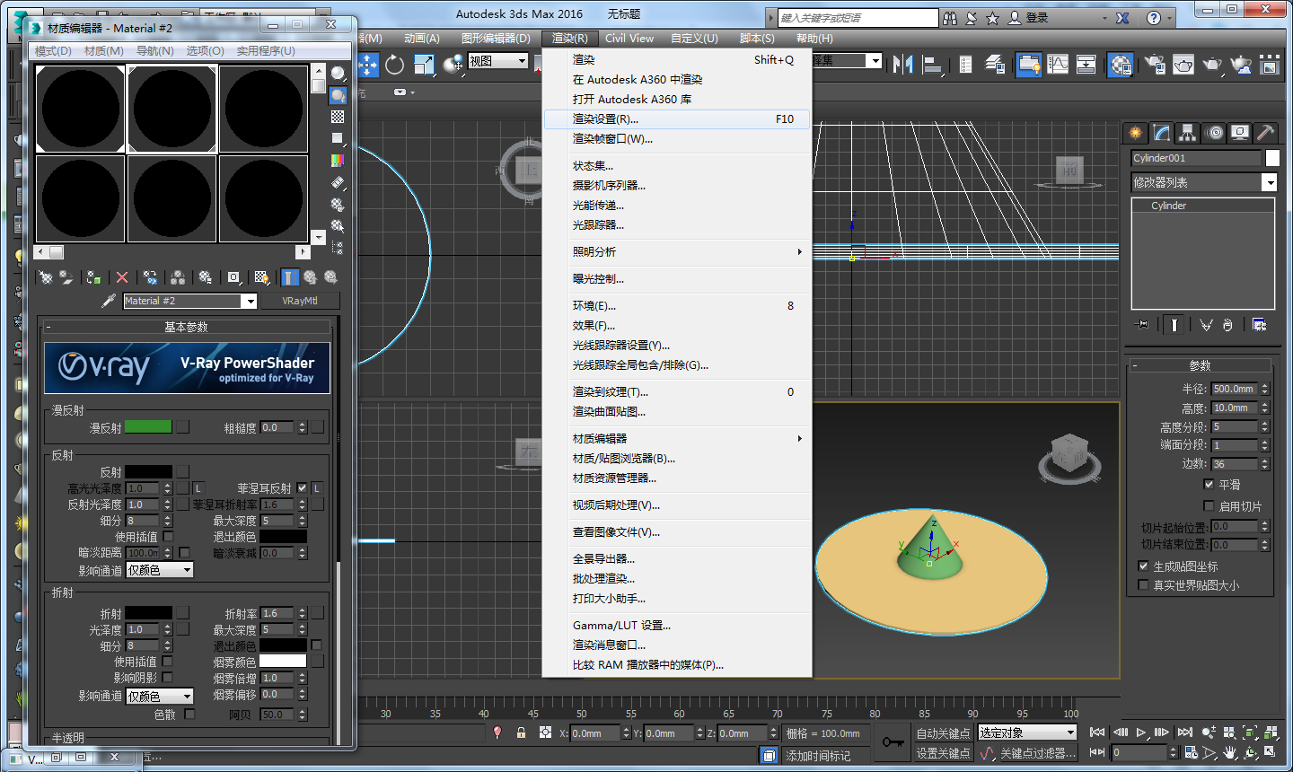
Task: Open the Material #2 name dropdown
Action: click(x=250, y=301)
